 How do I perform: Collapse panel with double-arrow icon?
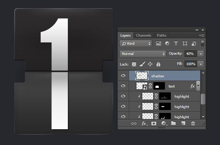[197, 30]
